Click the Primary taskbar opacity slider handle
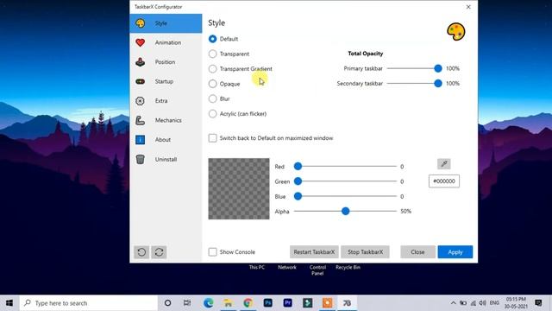Image resolution: width=552 pixels, height=311 pixels. 438,68
